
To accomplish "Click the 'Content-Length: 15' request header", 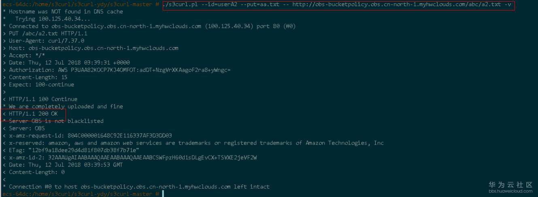I will [x=38, y=77].
